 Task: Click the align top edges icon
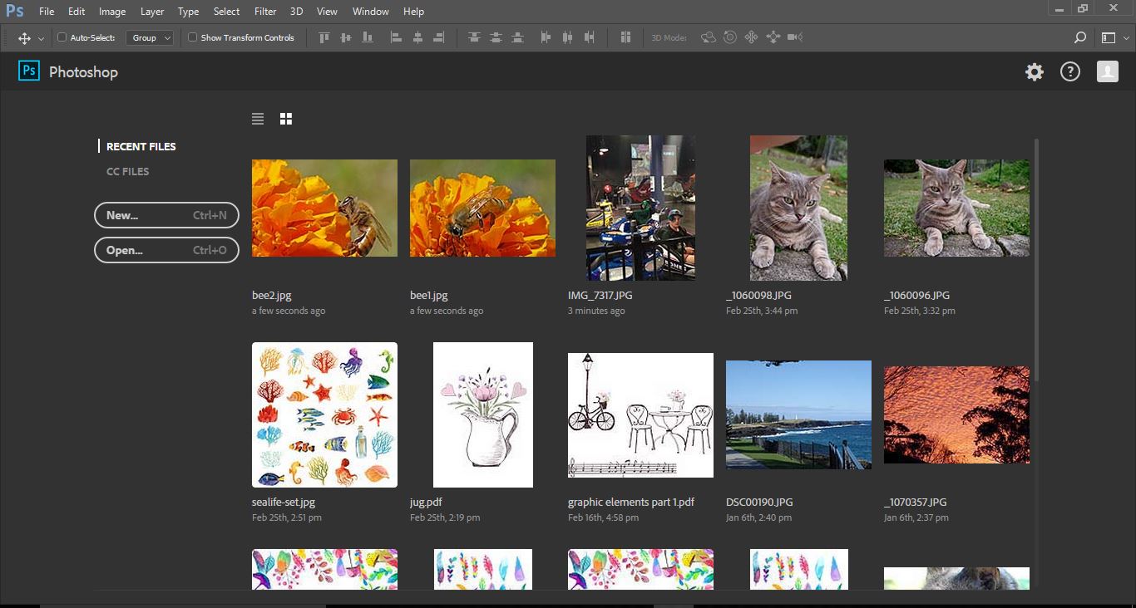click(324, 37)
